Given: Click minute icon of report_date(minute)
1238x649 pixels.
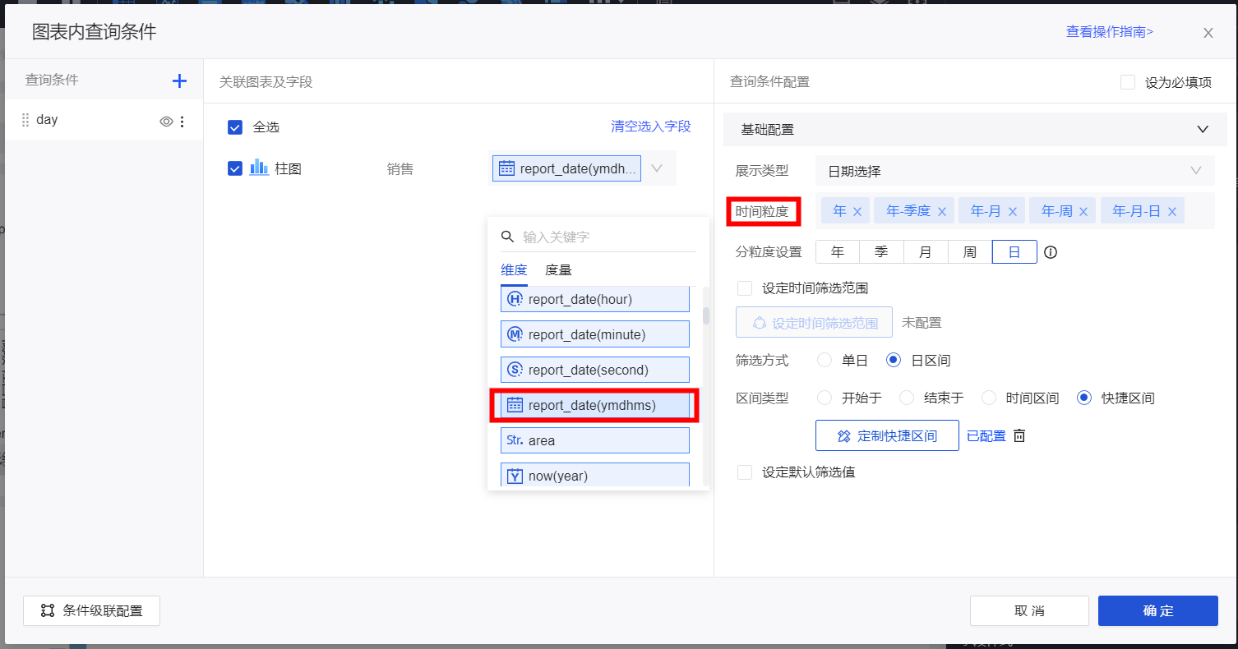Looking at the screenshot, I should pyautogui.click(x=515, y=334).
